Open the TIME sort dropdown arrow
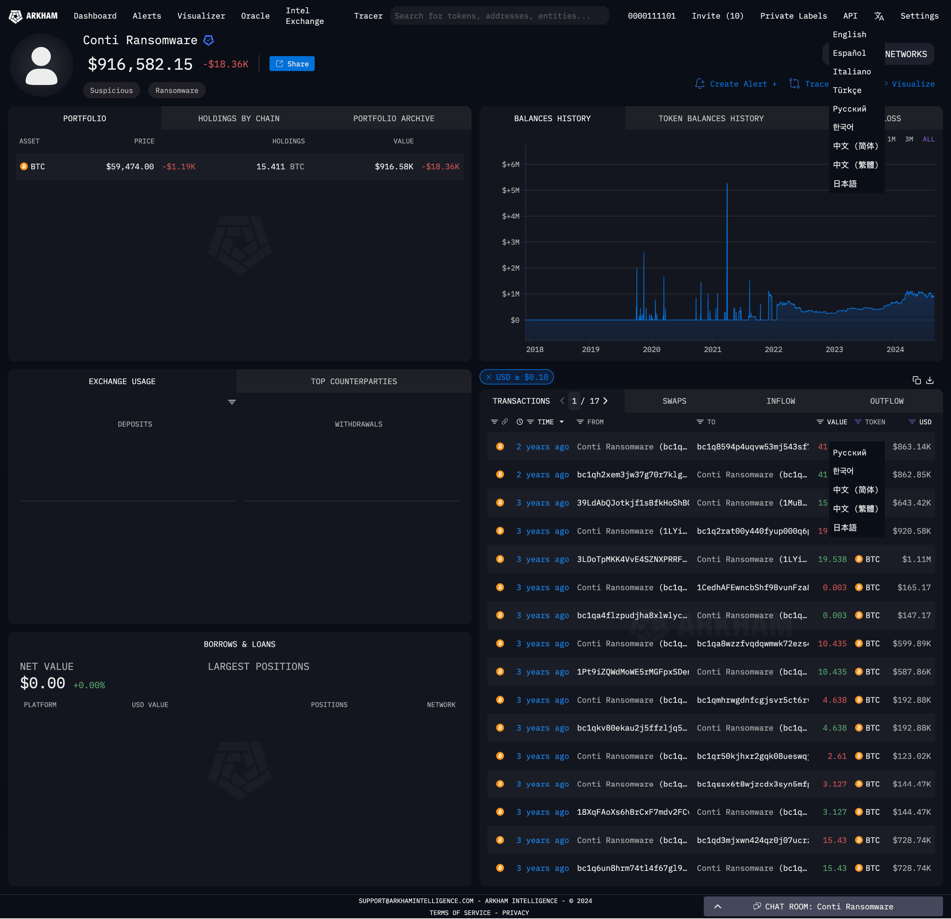This screenshot has height=919, width=951. coord(562,422)
